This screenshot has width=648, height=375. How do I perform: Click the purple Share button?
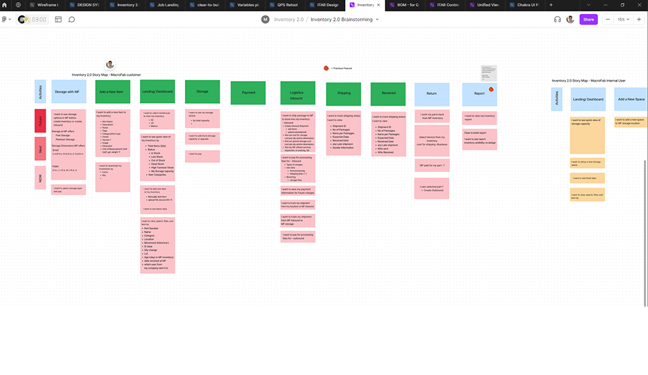tap(588, 19)
